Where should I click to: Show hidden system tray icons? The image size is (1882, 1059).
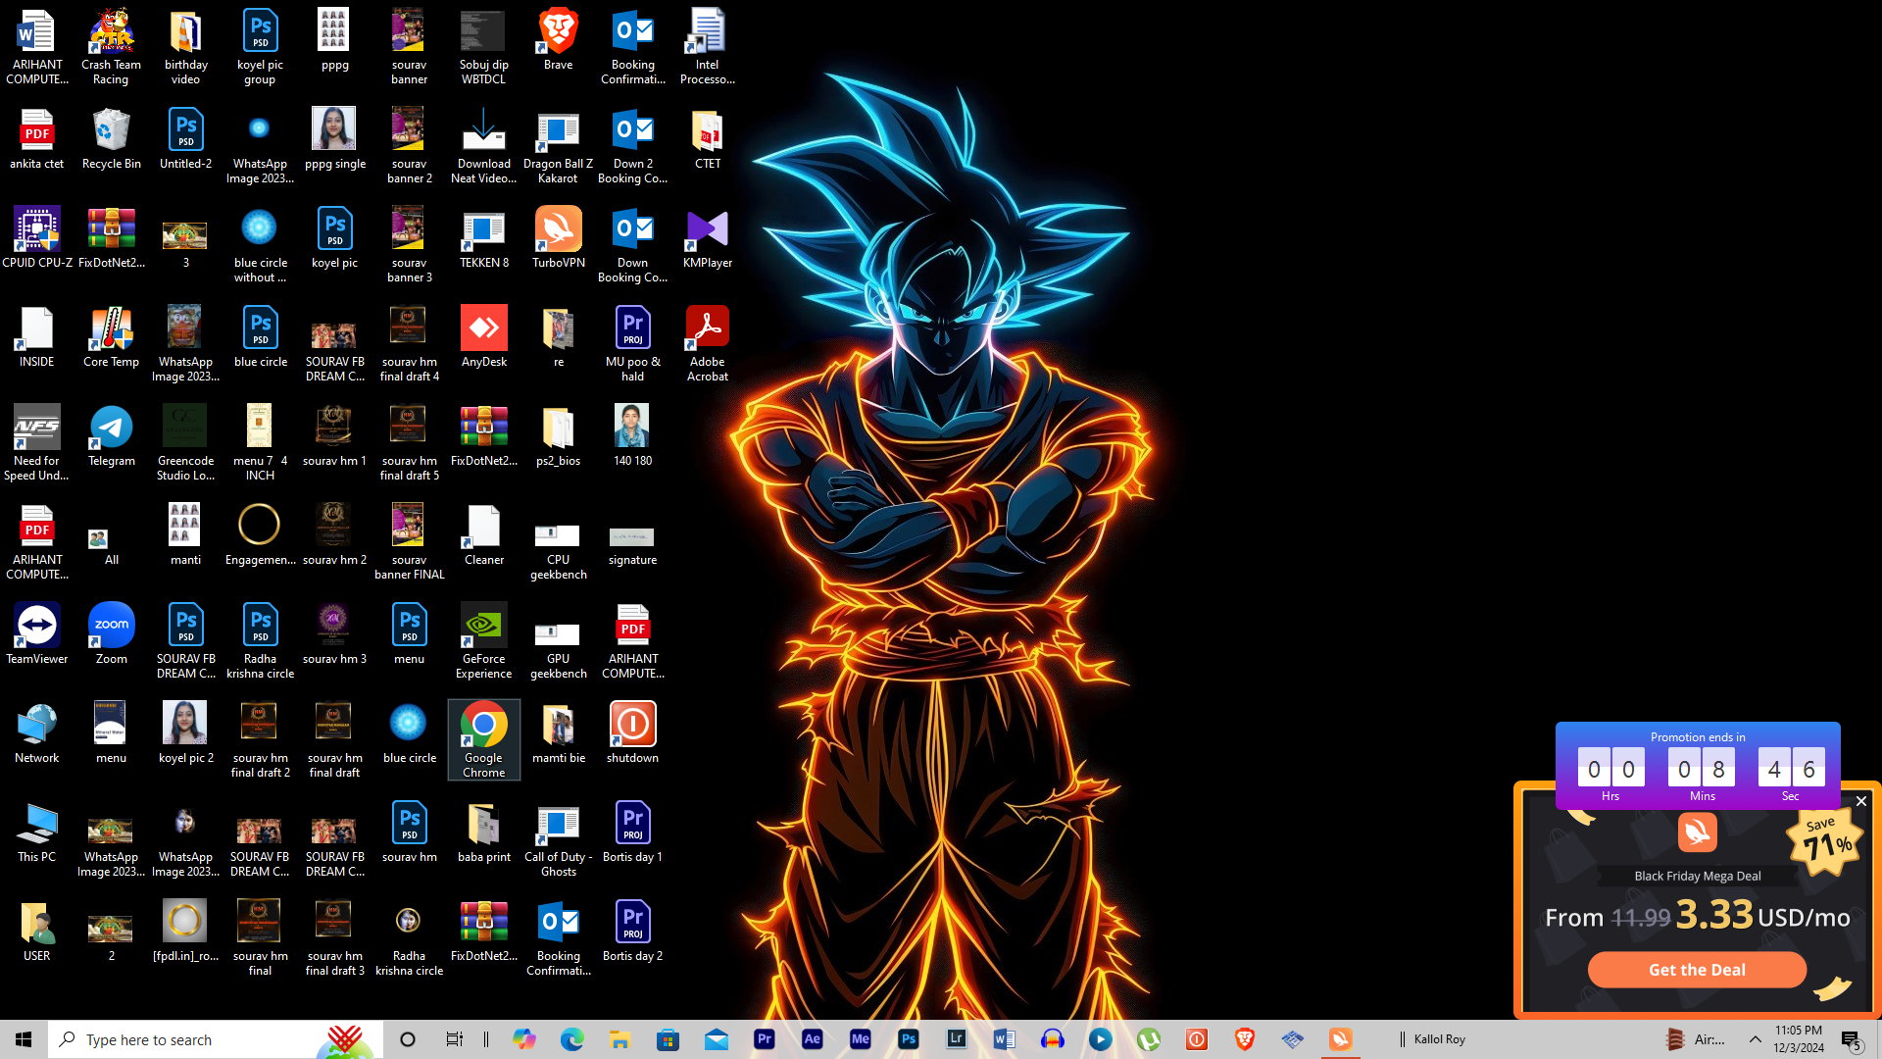(x=1755, y=1039)
